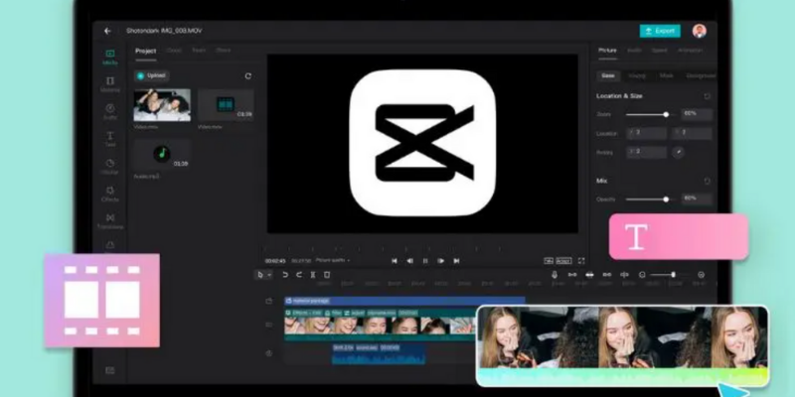
Task: Refresh the media list
Action: pos(247,76)
